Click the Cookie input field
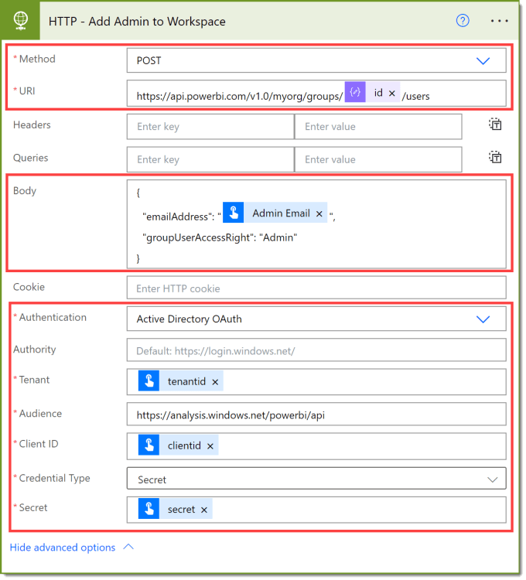526x580 pixels. (316, 288)
